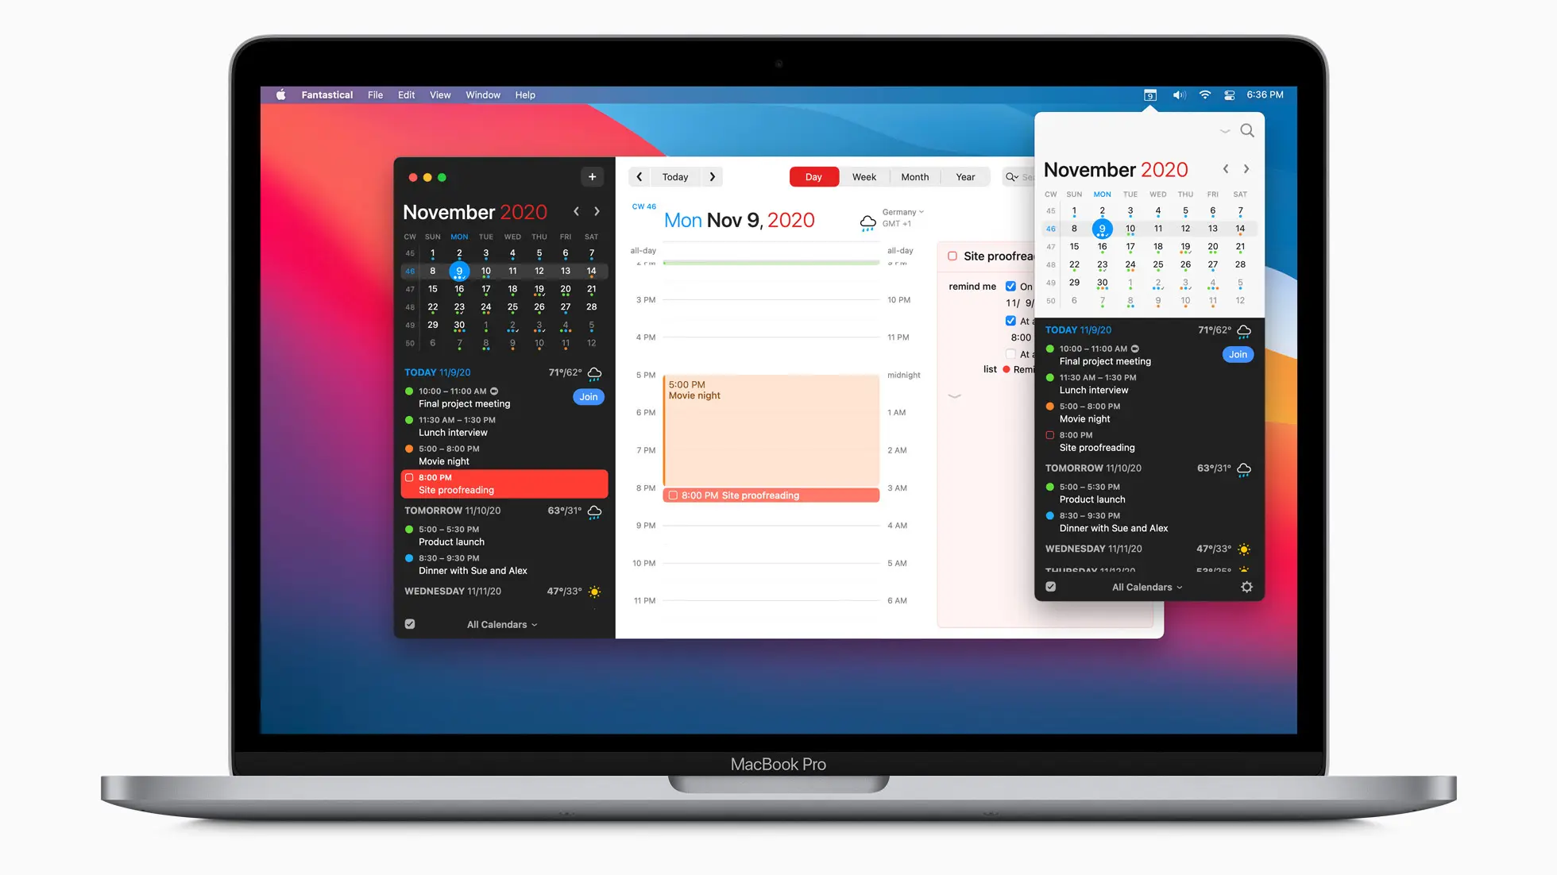Toggle All Calendars visibility checkbox
Viewport: 1557px width, 875px height.
click(x=410, y=624)
